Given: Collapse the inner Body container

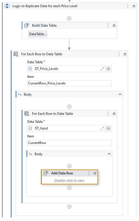Looking at the screenshot, I should coord(109,154).
